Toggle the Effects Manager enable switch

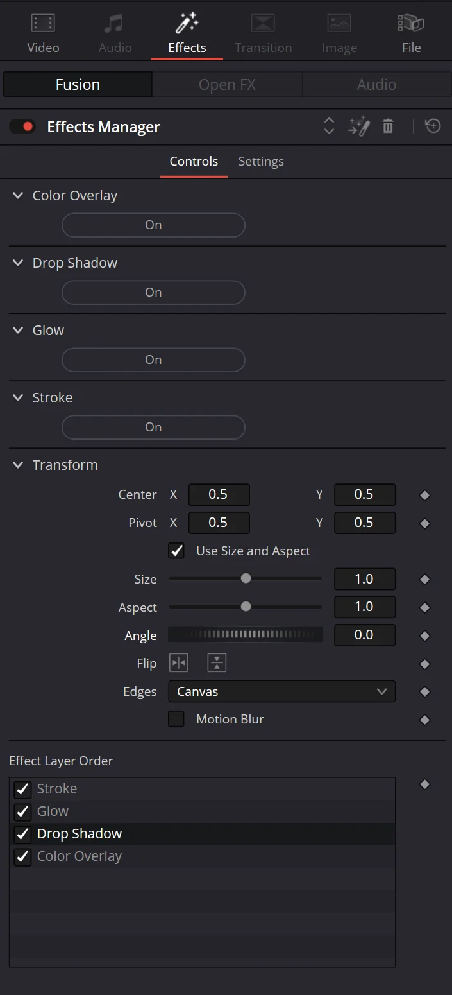pyautogui.click(x=22, y=126)
